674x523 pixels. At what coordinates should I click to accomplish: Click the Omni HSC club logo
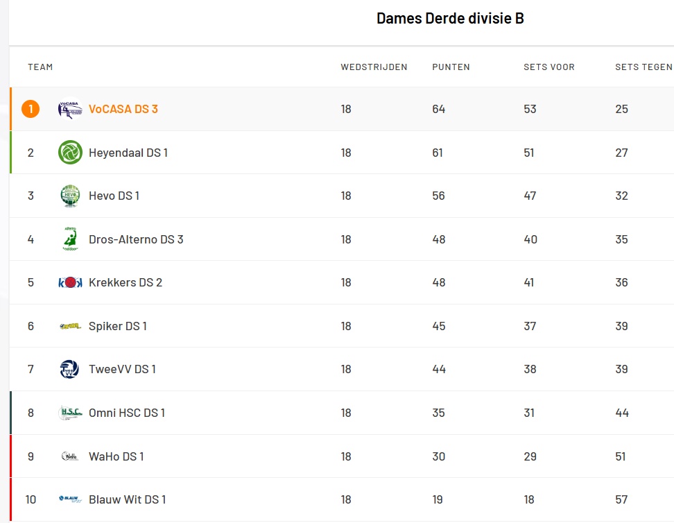tap(70, 413)
